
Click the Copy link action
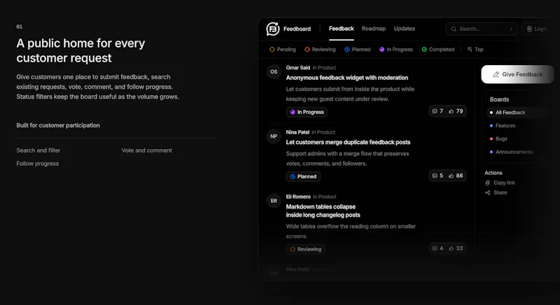[500, 183]
